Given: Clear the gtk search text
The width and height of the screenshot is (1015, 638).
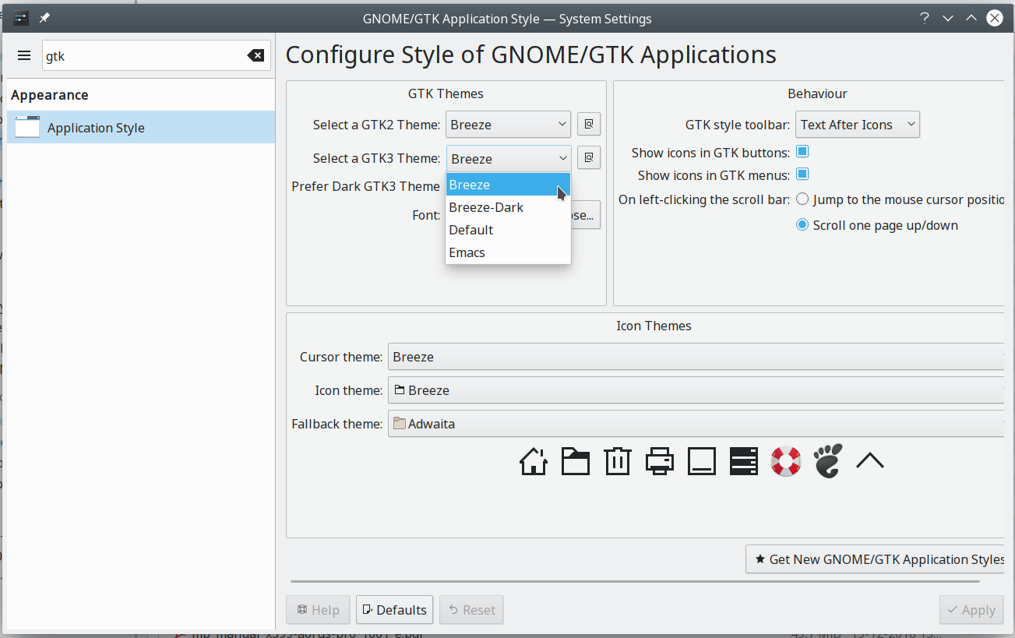Looking at the screenshot, I should (x=256, y=56).
